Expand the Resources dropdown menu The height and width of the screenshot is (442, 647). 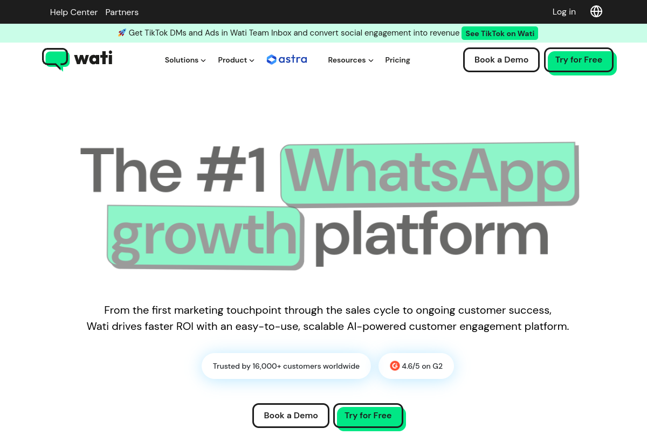[351, 60]
